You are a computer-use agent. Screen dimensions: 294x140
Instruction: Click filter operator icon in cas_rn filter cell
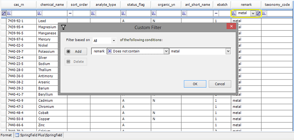[x=9, y=13]
